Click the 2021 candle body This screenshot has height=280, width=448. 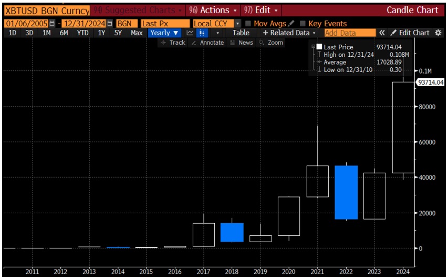coord(317,181)
